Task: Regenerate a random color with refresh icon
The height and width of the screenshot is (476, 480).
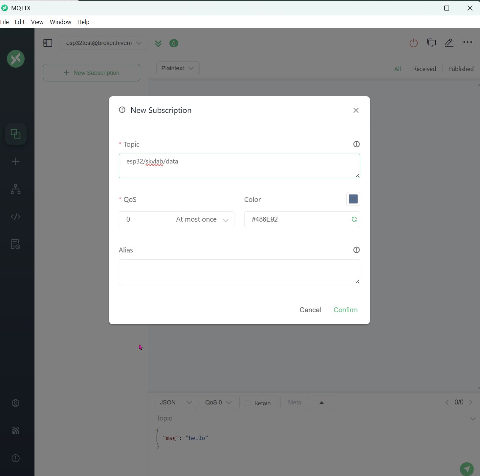Action: coord(354,219)
